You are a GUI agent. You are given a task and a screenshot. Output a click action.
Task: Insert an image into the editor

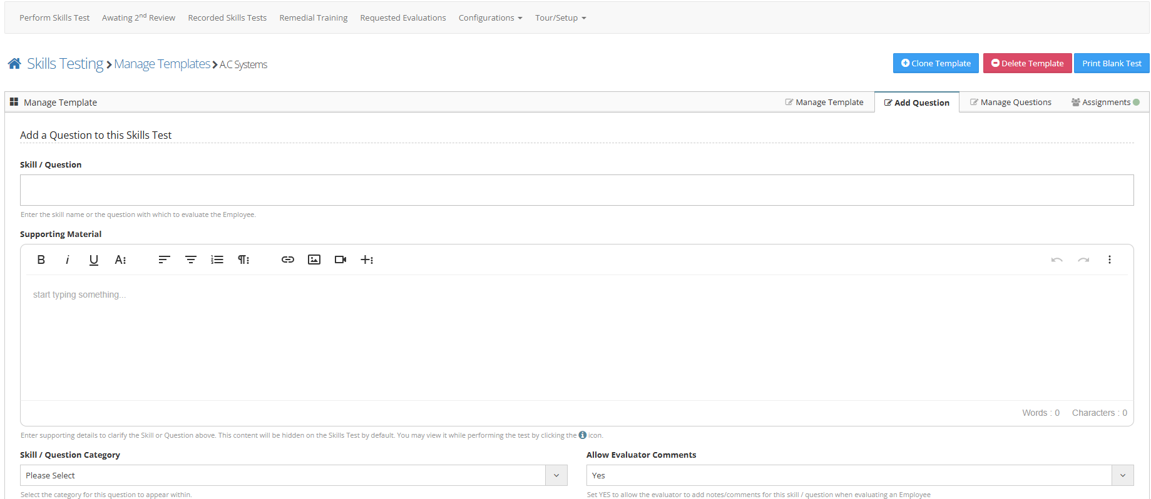[314, 260]
